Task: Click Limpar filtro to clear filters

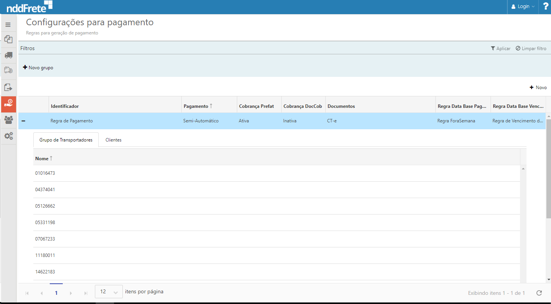Action: [531, 49]
